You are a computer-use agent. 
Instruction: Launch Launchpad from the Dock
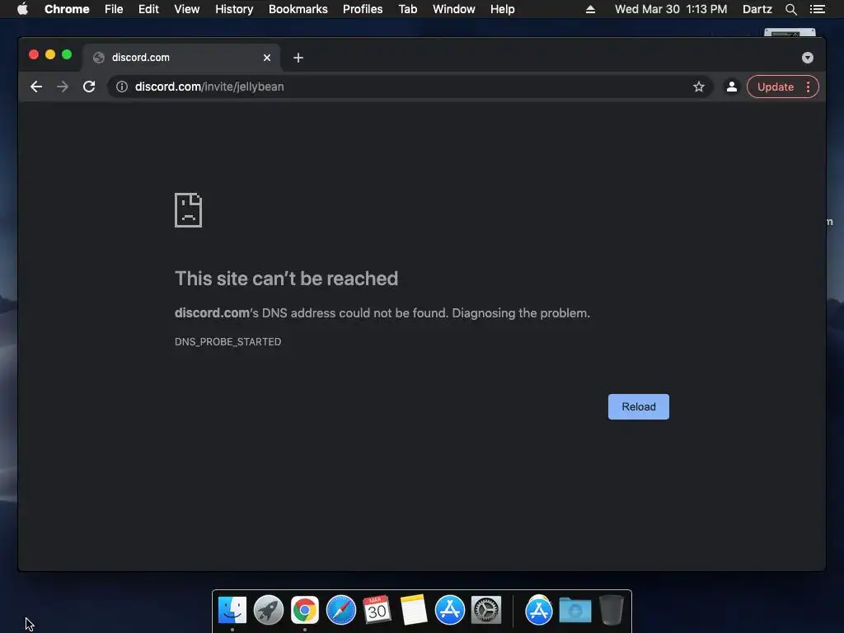click(268, 611)
